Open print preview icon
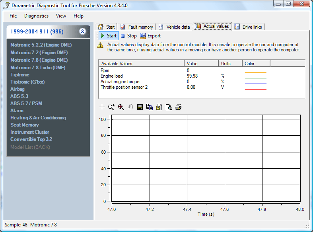313x232 pixels. 169,107
